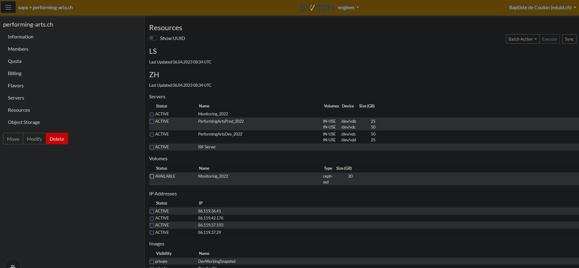Go to sapa breadcrumb link
Viewport: 579px width, 268px height.
point(23,8)
